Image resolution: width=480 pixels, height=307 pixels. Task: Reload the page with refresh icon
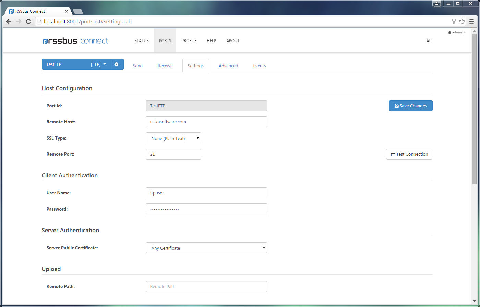(29, 22)
